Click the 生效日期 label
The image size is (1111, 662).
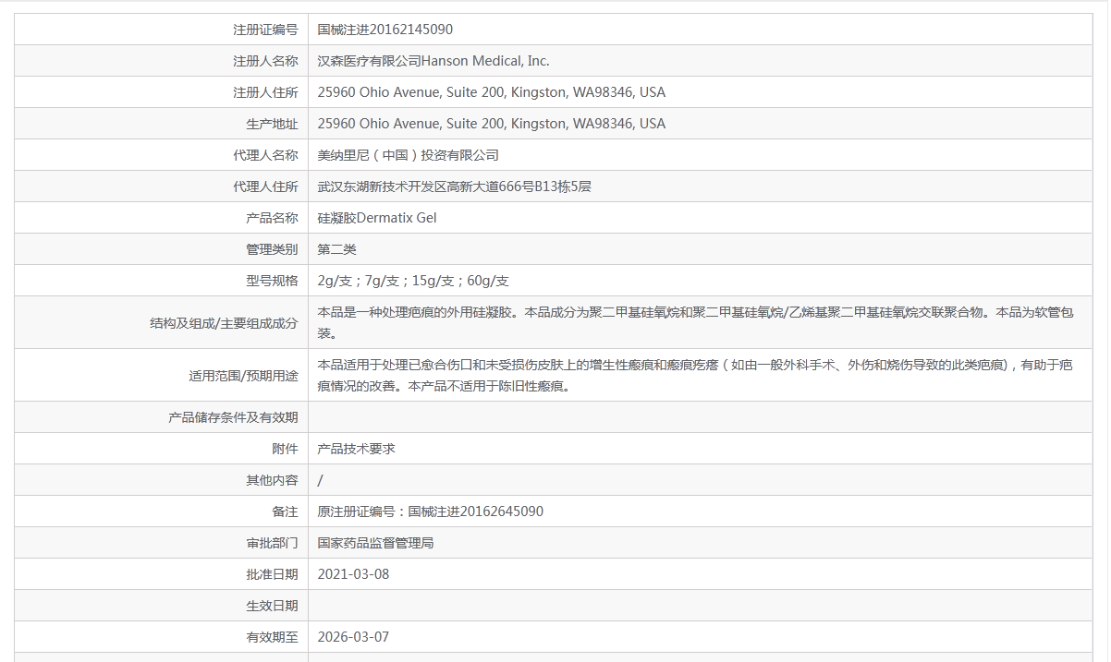click(x=272, y=606)
